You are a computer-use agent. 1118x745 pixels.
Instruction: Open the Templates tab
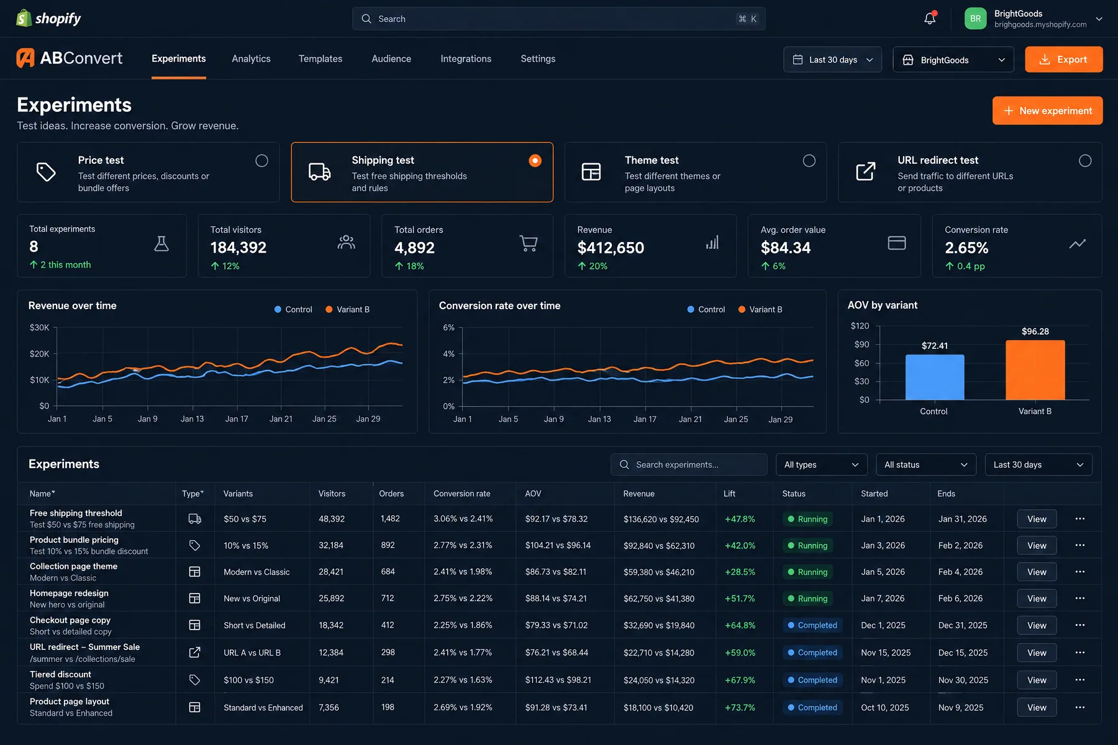(320, 58)
